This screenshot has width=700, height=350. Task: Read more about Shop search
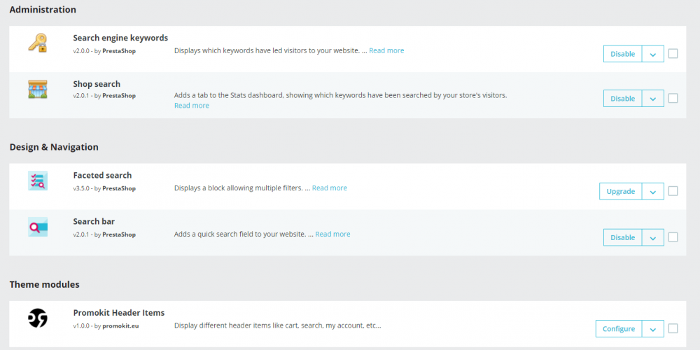pyautogui.click(x=192, y=106)
